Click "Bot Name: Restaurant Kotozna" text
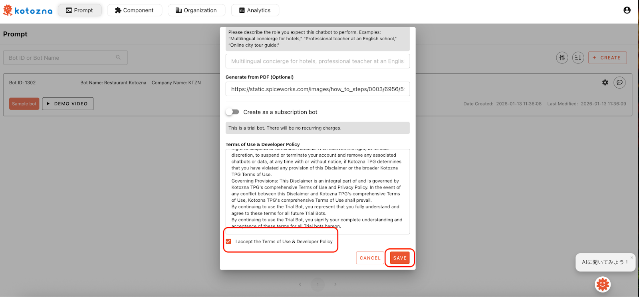 tap(113, 83)
